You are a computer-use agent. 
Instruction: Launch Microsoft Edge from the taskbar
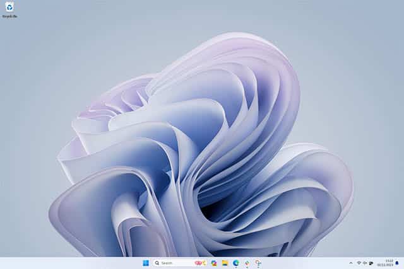pos(236,263)
